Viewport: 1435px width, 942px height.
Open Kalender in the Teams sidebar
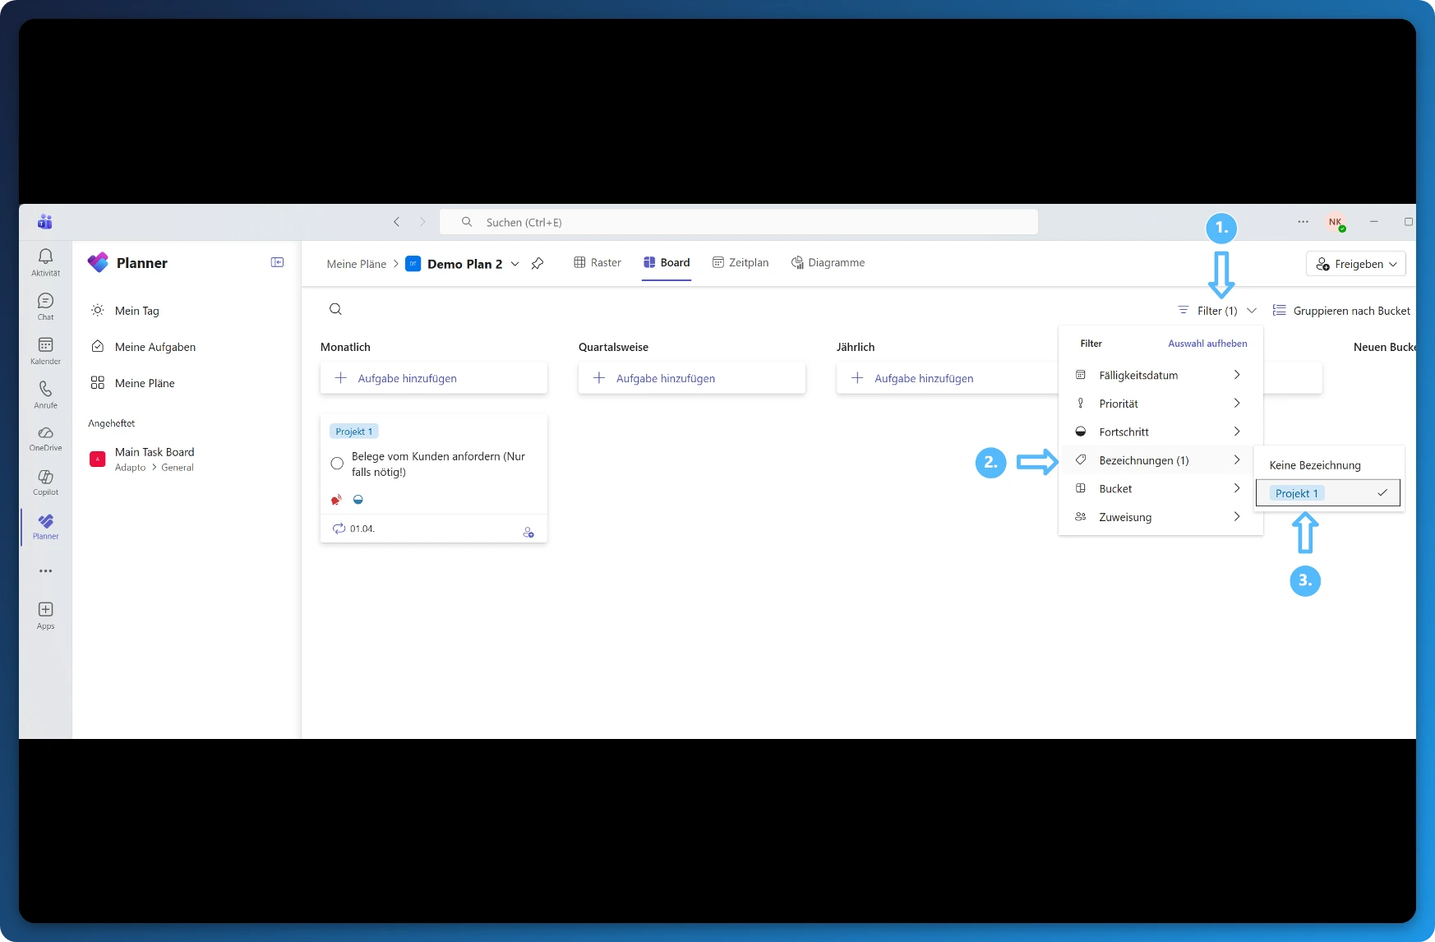[x=45, y=350]
